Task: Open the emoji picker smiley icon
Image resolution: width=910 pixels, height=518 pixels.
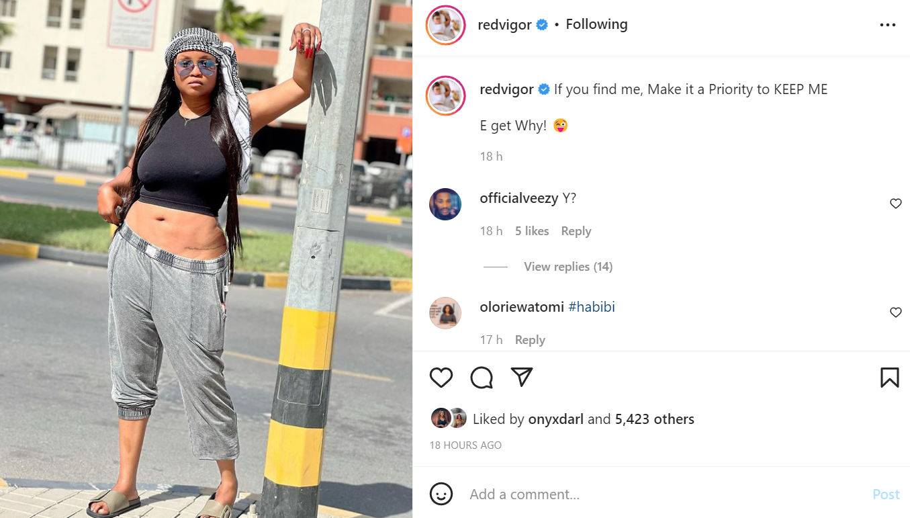Action: (x=441, y=494)
